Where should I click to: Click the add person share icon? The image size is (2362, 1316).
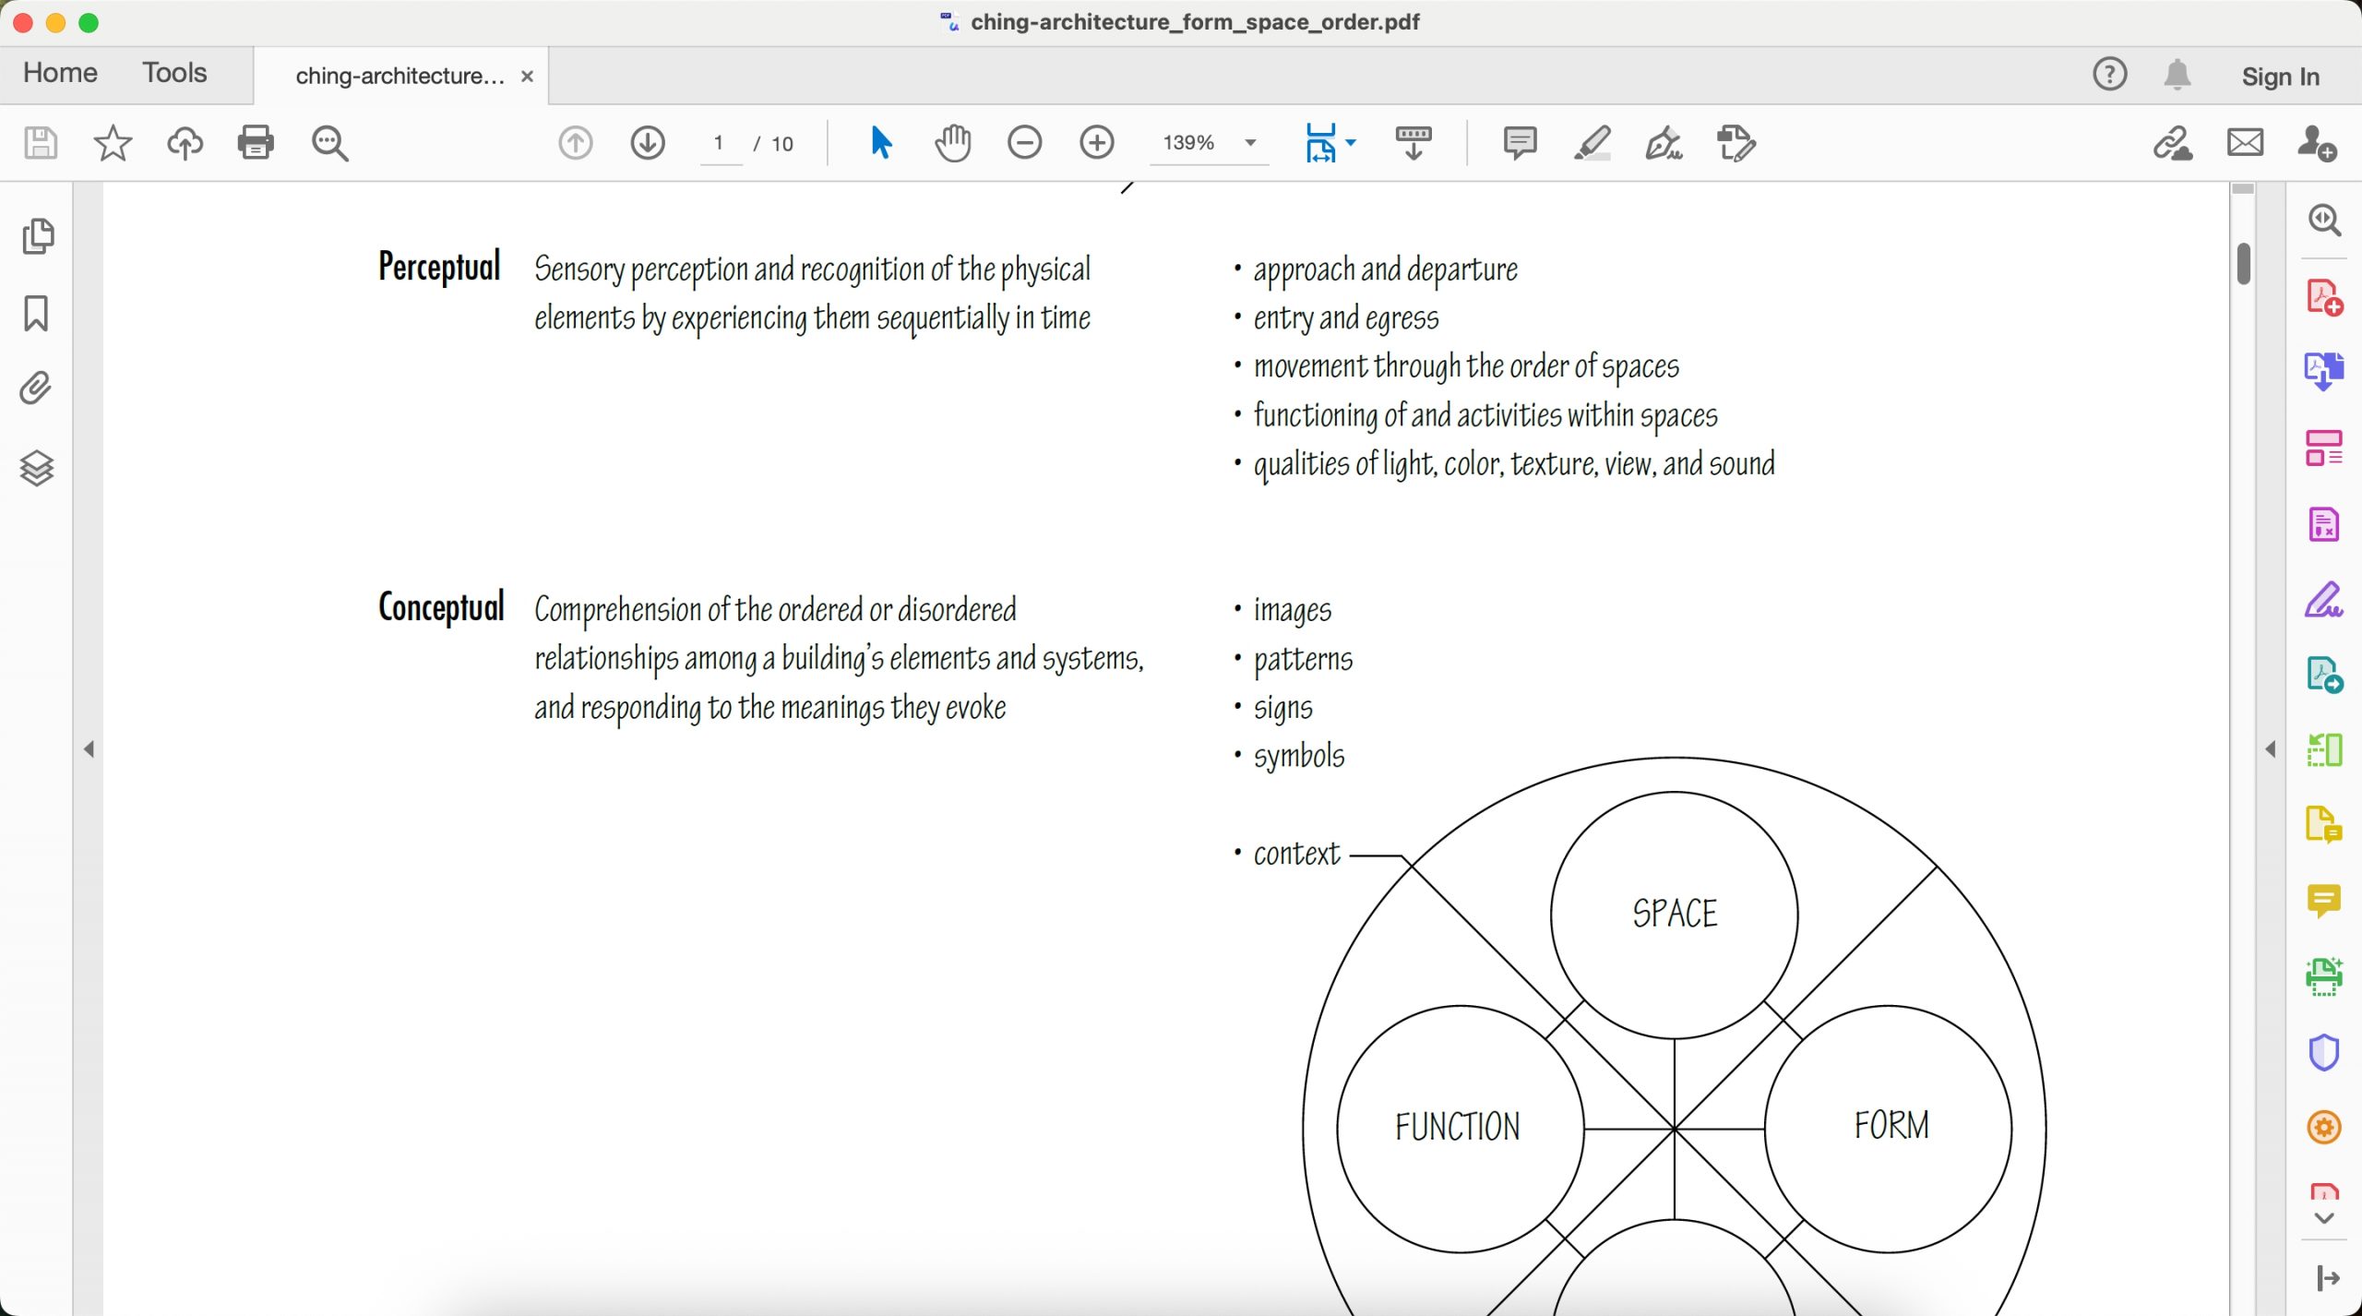pyautogui.click(x=2317, y=143)
